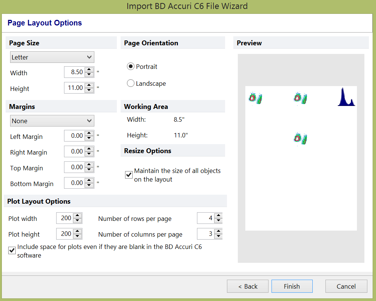Increase the Plot width value
376x301 pixels.
point(78,216)
